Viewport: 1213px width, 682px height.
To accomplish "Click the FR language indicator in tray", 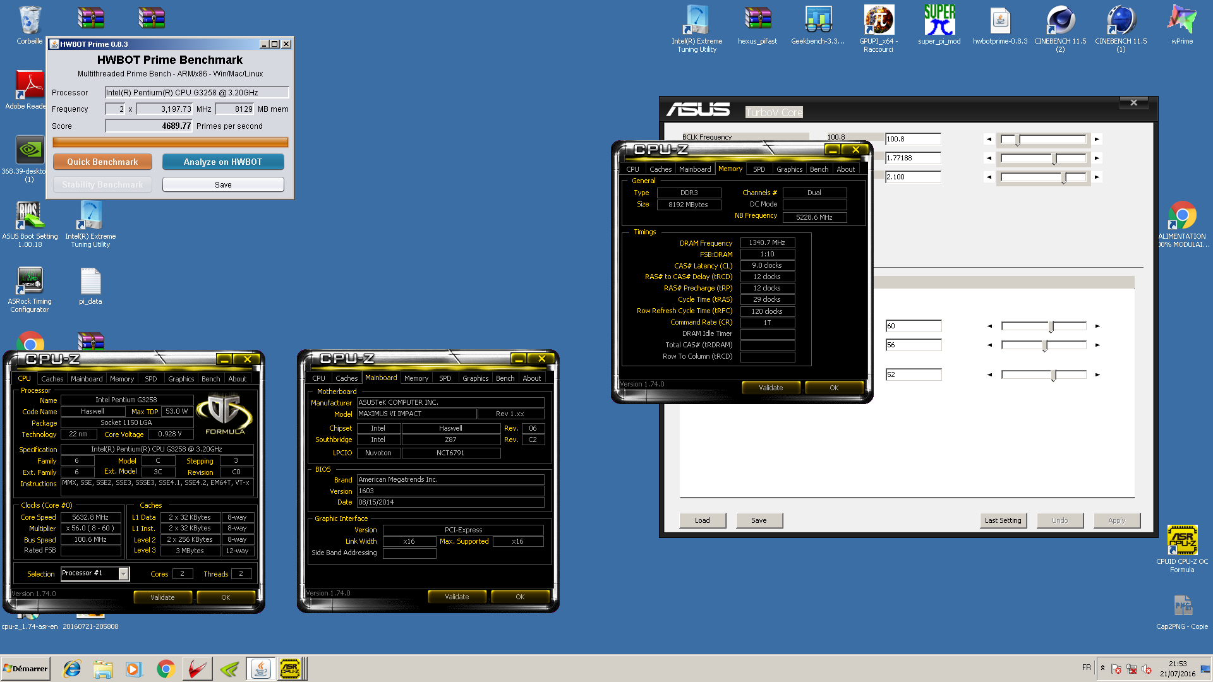I will (x=1086, y=667).
